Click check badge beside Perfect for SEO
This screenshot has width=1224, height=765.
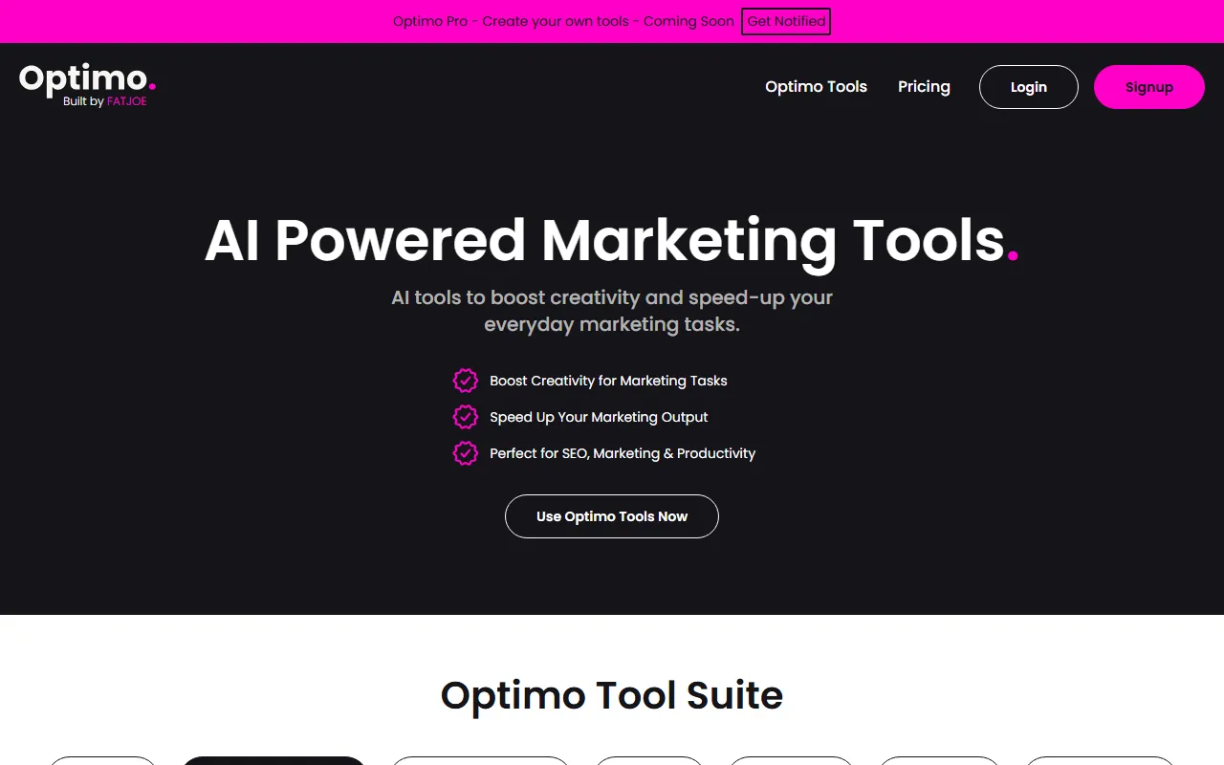tap(465, 453)
